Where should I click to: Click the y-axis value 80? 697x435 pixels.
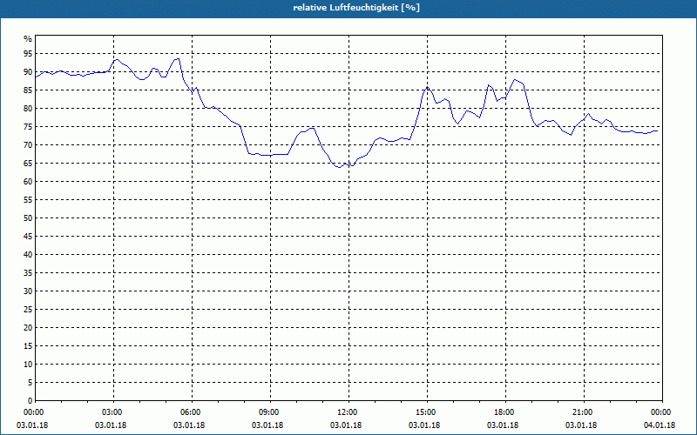(28, 108)
